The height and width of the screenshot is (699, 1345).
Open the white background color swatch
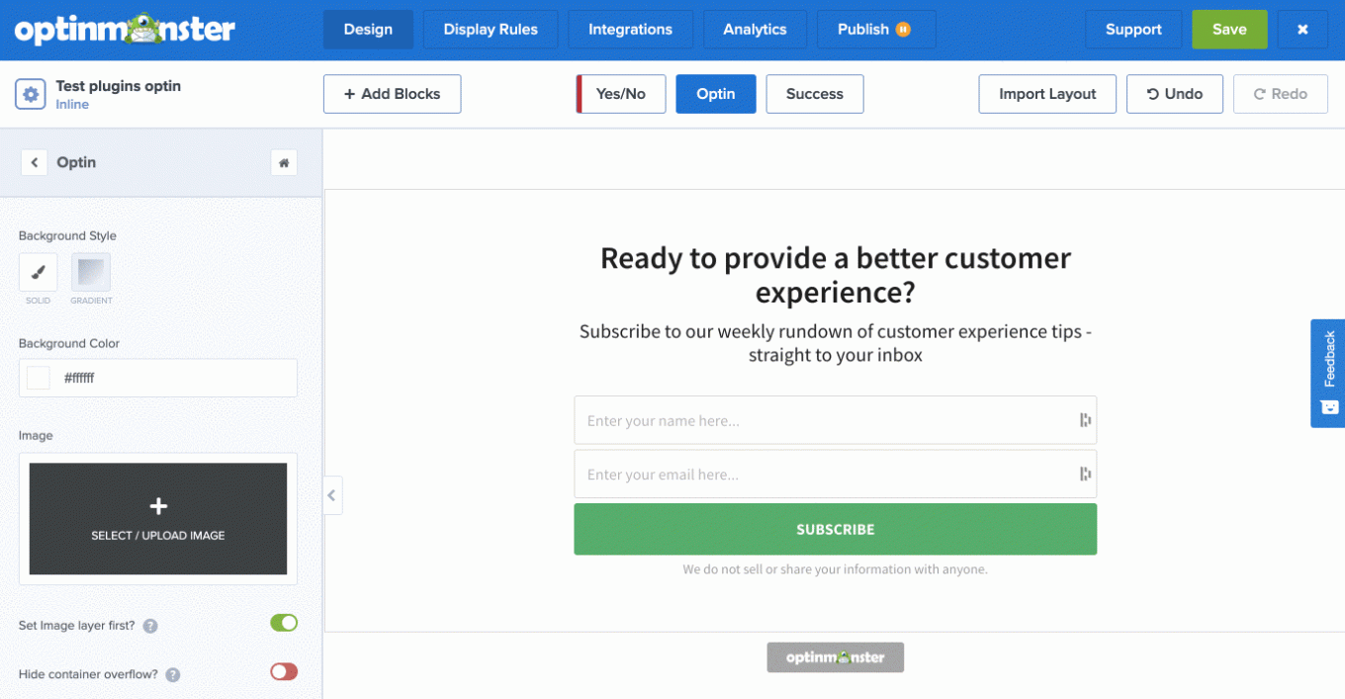click(39, 378)
